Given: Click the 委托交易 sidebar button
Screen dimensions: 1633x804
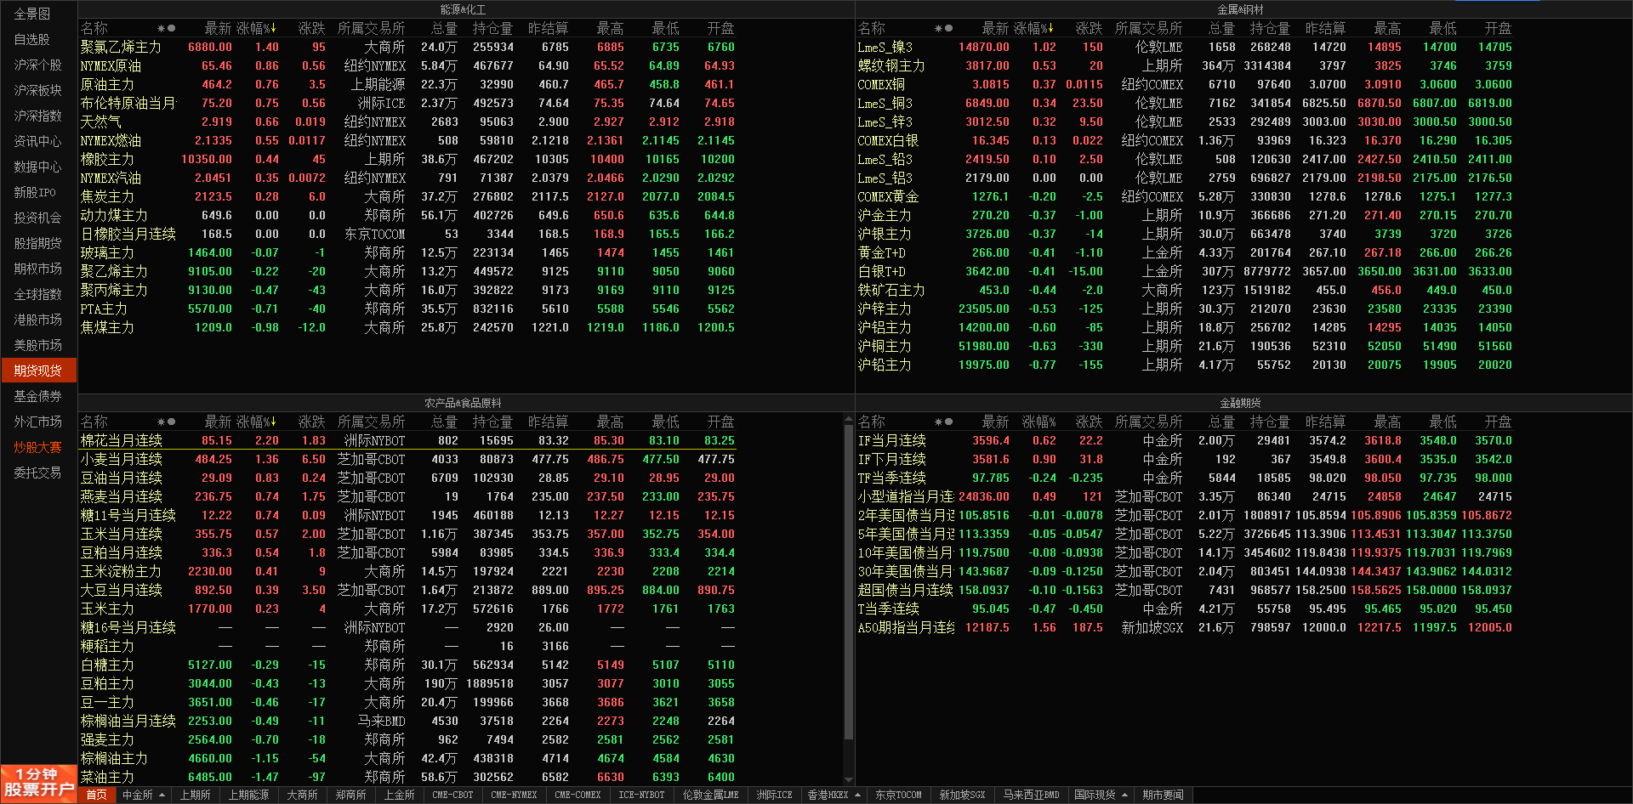Looking at the screenshot, I should tap(38, 473).
